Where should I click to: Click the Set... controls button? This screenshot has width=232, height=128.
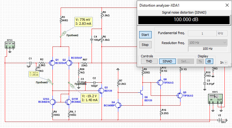[x=185, y=61]
